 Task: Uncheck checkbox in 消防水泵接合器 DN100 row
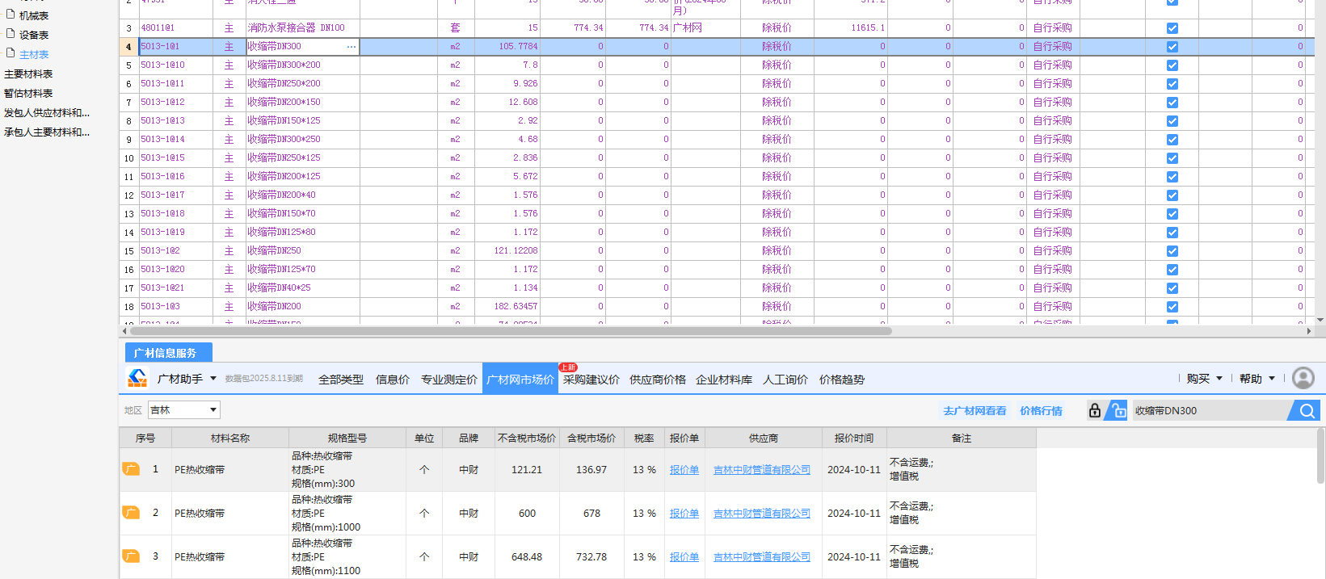1172,28
